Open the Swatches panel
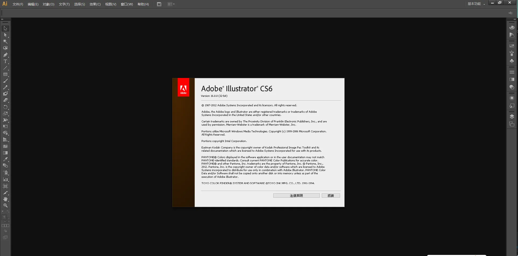Viewport: 518px width, 256px height. point(512,46)
